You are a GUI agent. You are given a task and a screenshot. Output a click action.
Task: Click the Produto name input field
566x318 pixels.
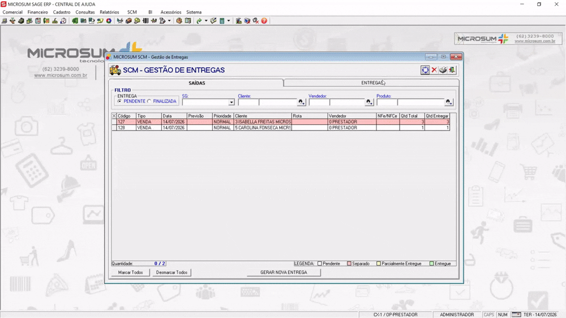tap(421, 102)
